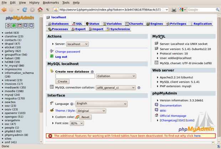Open the Replication tab
Viewport: 221px width, 149px height.
click(x=201, y=24)
